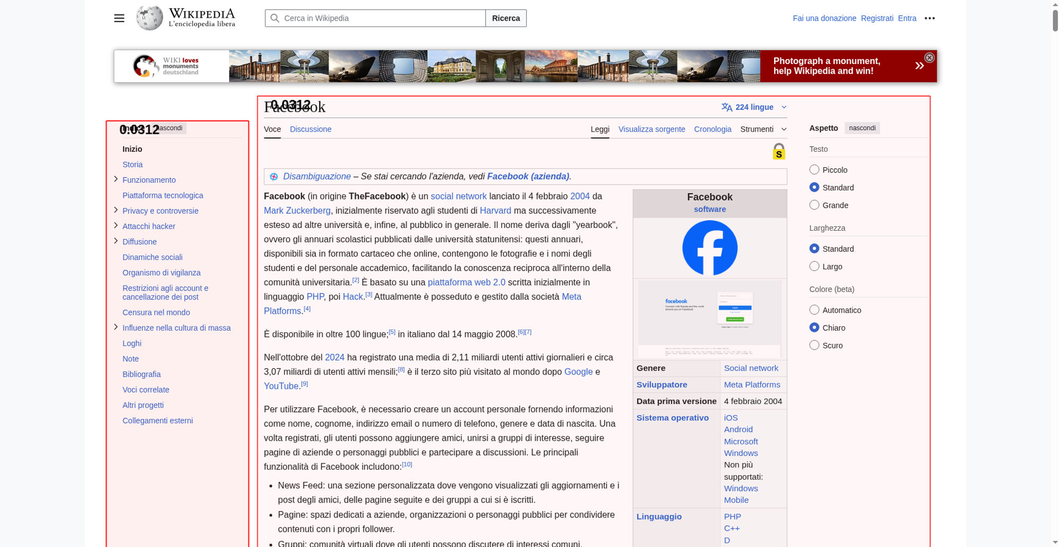Open the YouTube article link
The width and height of the screenshot is (1059, 547).
[x=281, y=386]
